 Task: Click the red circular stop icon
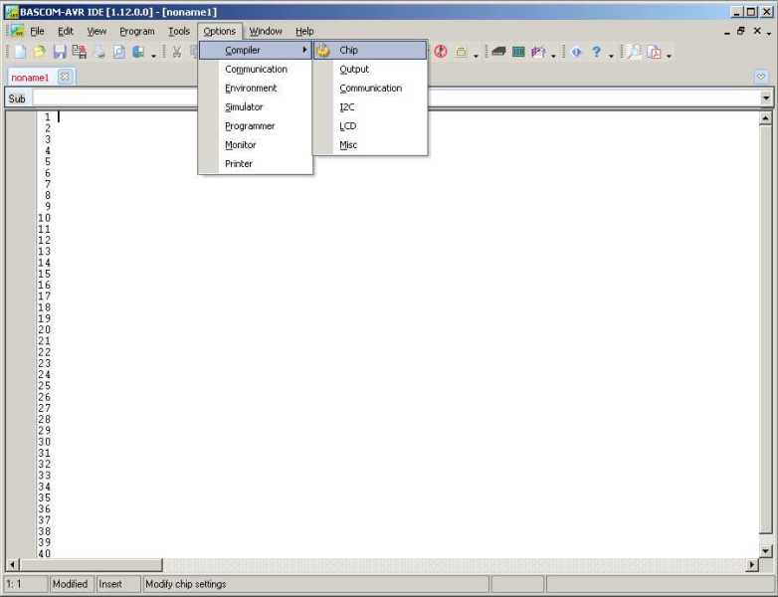click(x=441, y=51)
